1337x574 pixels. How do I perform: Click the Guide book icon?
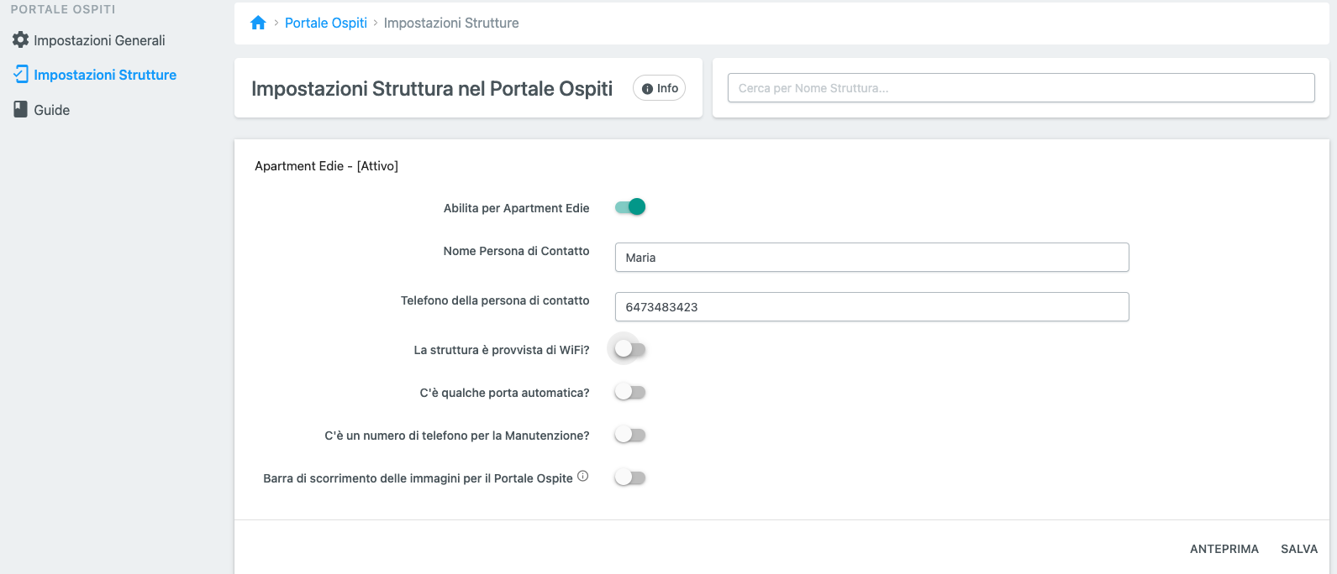click(x=20, y=109)
